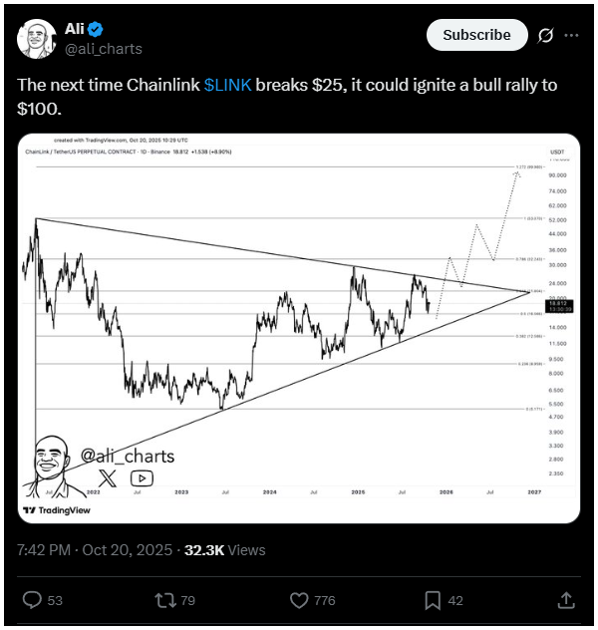
Task: Click the 42 bookmarks count
Action: coord(454,600)
